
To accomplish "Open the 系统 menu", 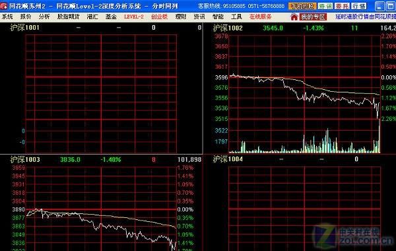I will tap(7, 17).
